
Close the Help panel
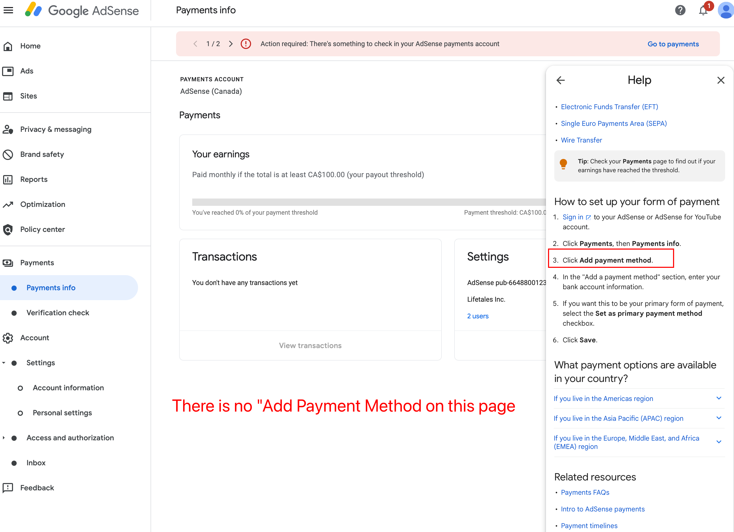point(720,80)
